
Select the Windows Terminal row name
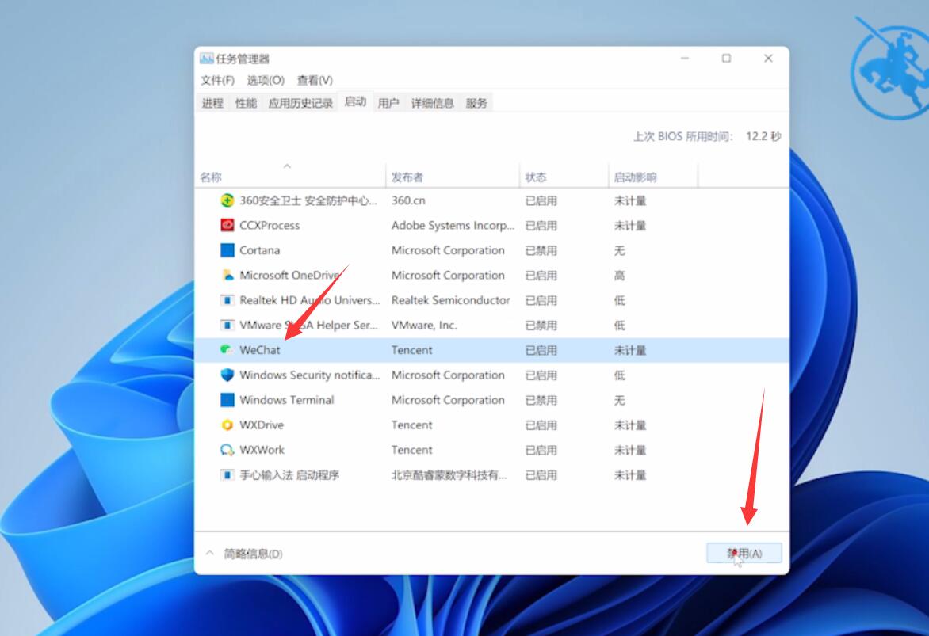[287, 400]
